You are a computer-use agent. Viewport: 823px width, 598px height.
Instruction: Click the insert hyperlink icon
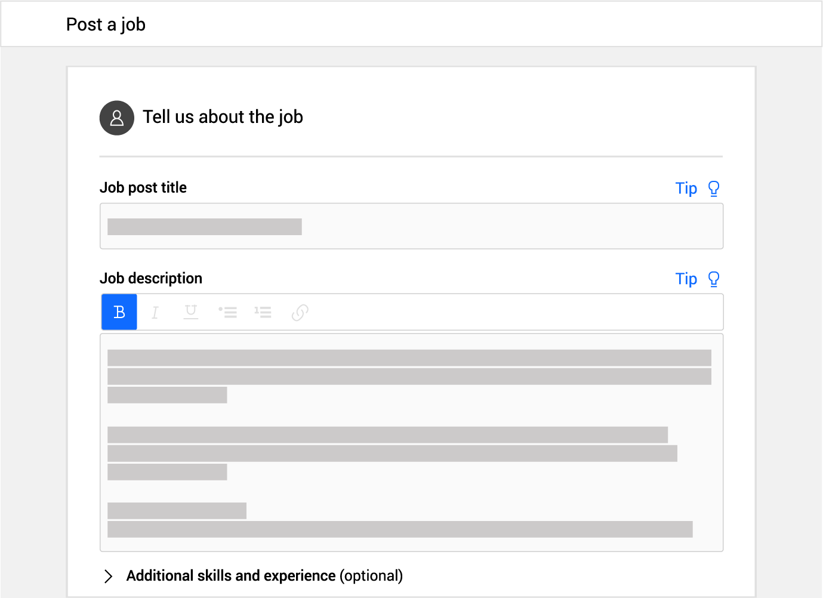point(299,312)
